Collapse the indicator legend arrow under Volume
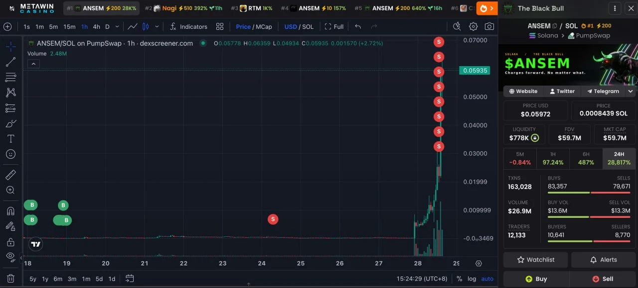This screenshot has height=288, width=638. (33, 63)
